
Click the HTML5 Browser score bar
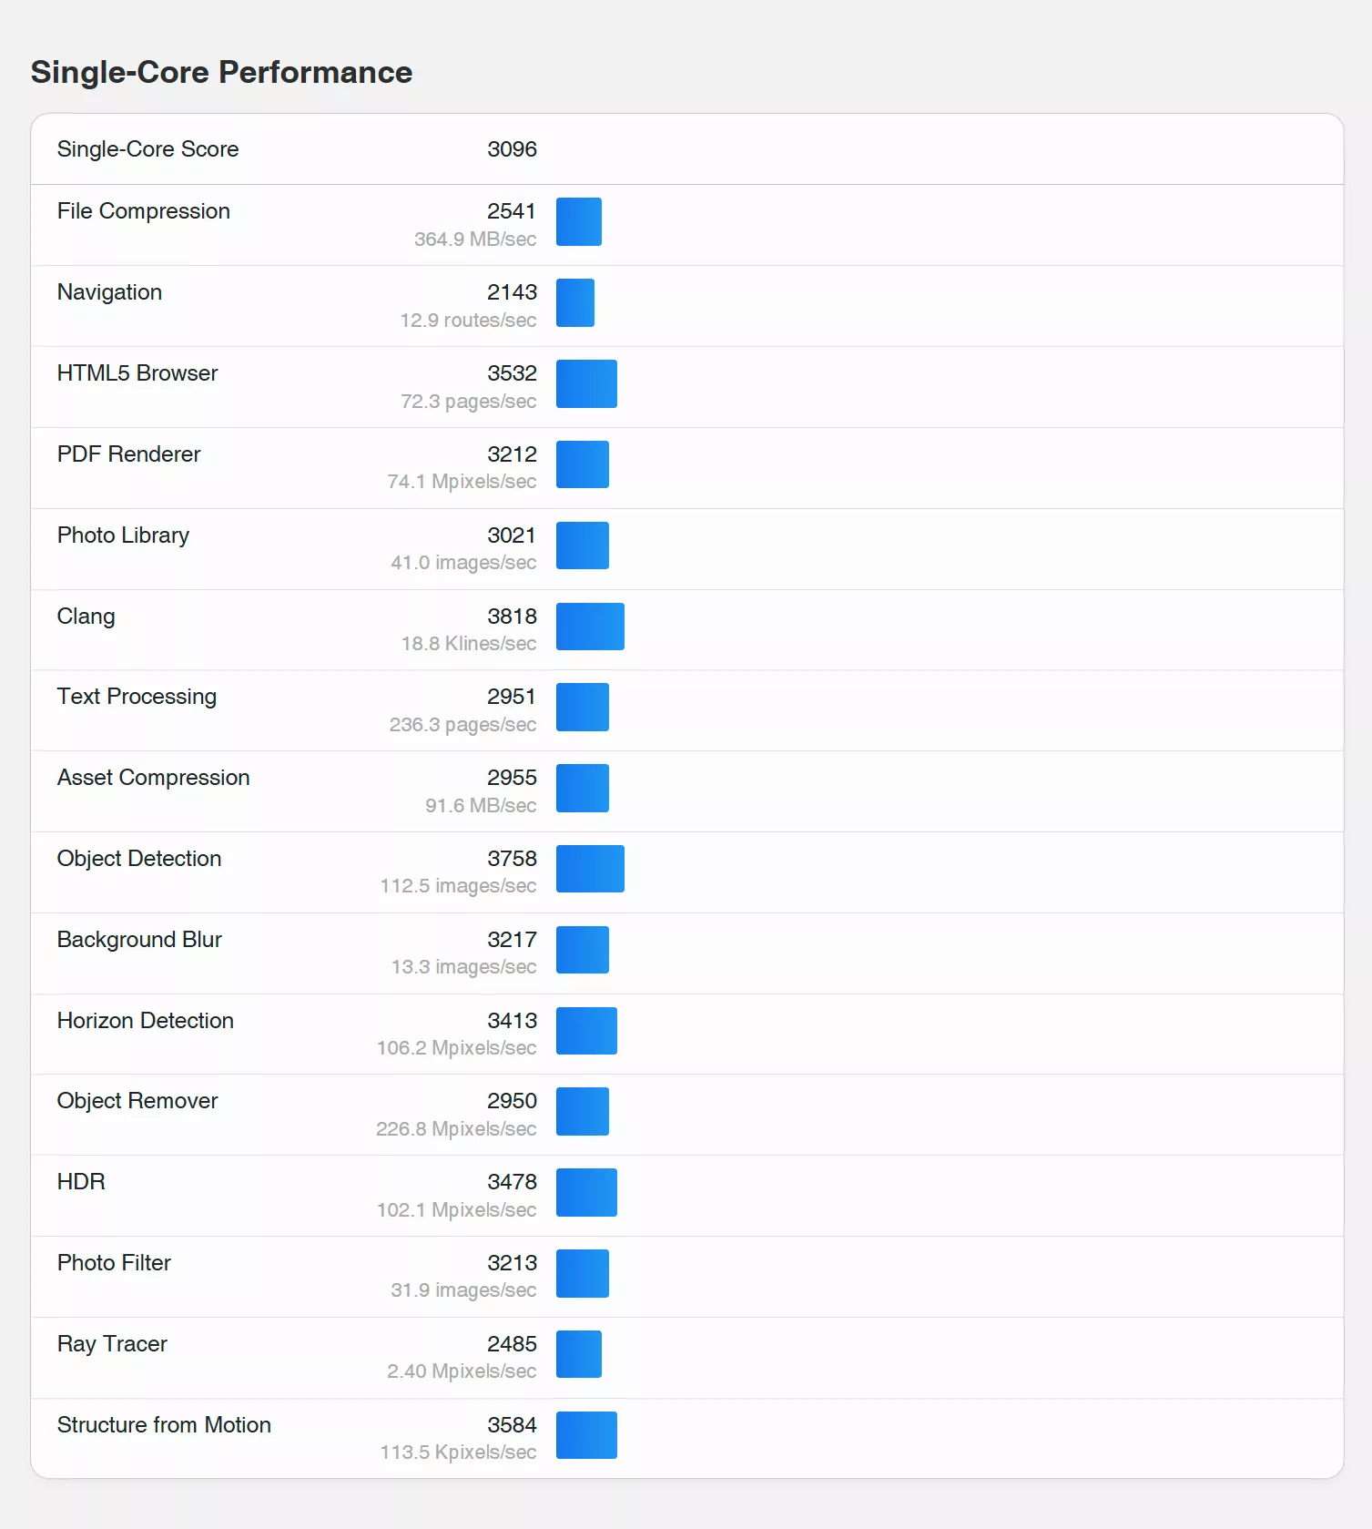(x=586, y=383)
